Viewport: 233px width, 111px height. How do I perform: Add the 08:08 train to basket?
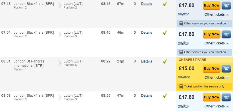[x=226, y=97]
